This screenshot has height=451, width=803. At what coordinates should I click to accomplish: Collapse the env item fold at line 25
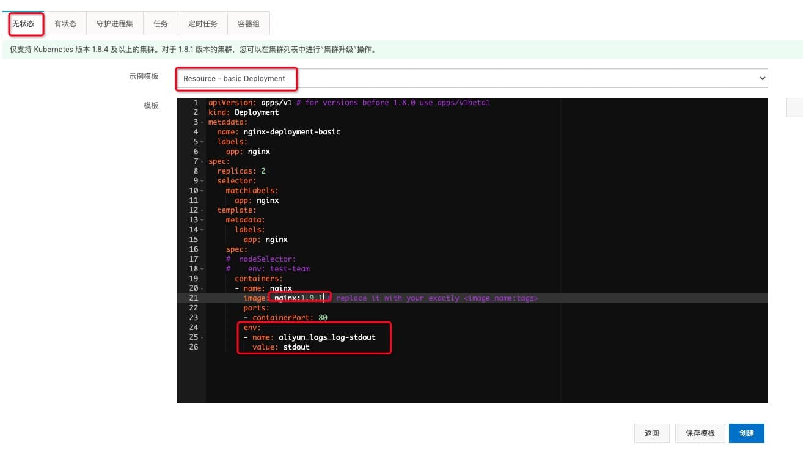tap(202, 337)
